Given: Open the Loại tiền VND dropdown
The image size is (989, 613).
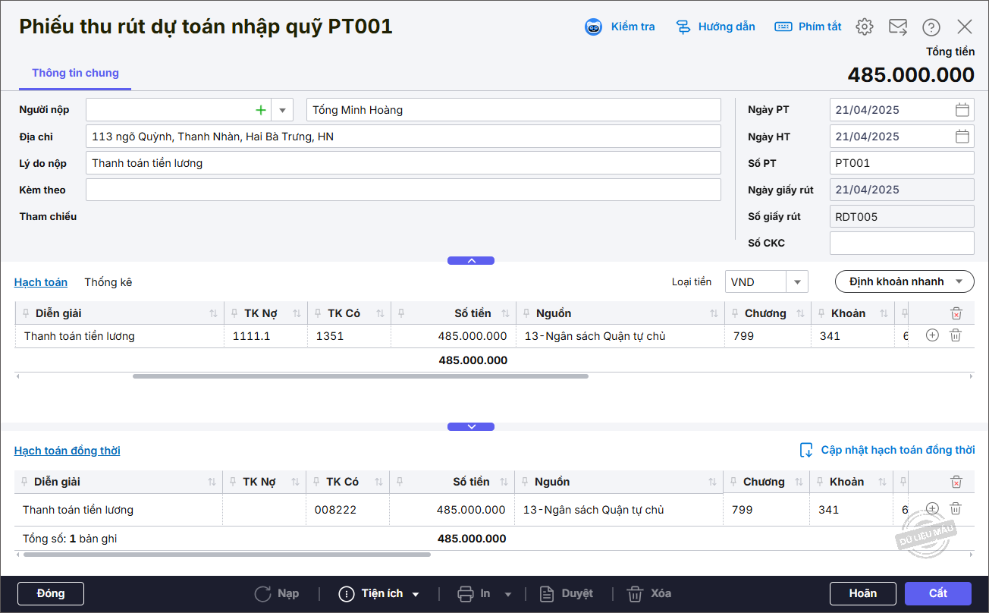Looking at the screenshot, I should coord(797,282).
